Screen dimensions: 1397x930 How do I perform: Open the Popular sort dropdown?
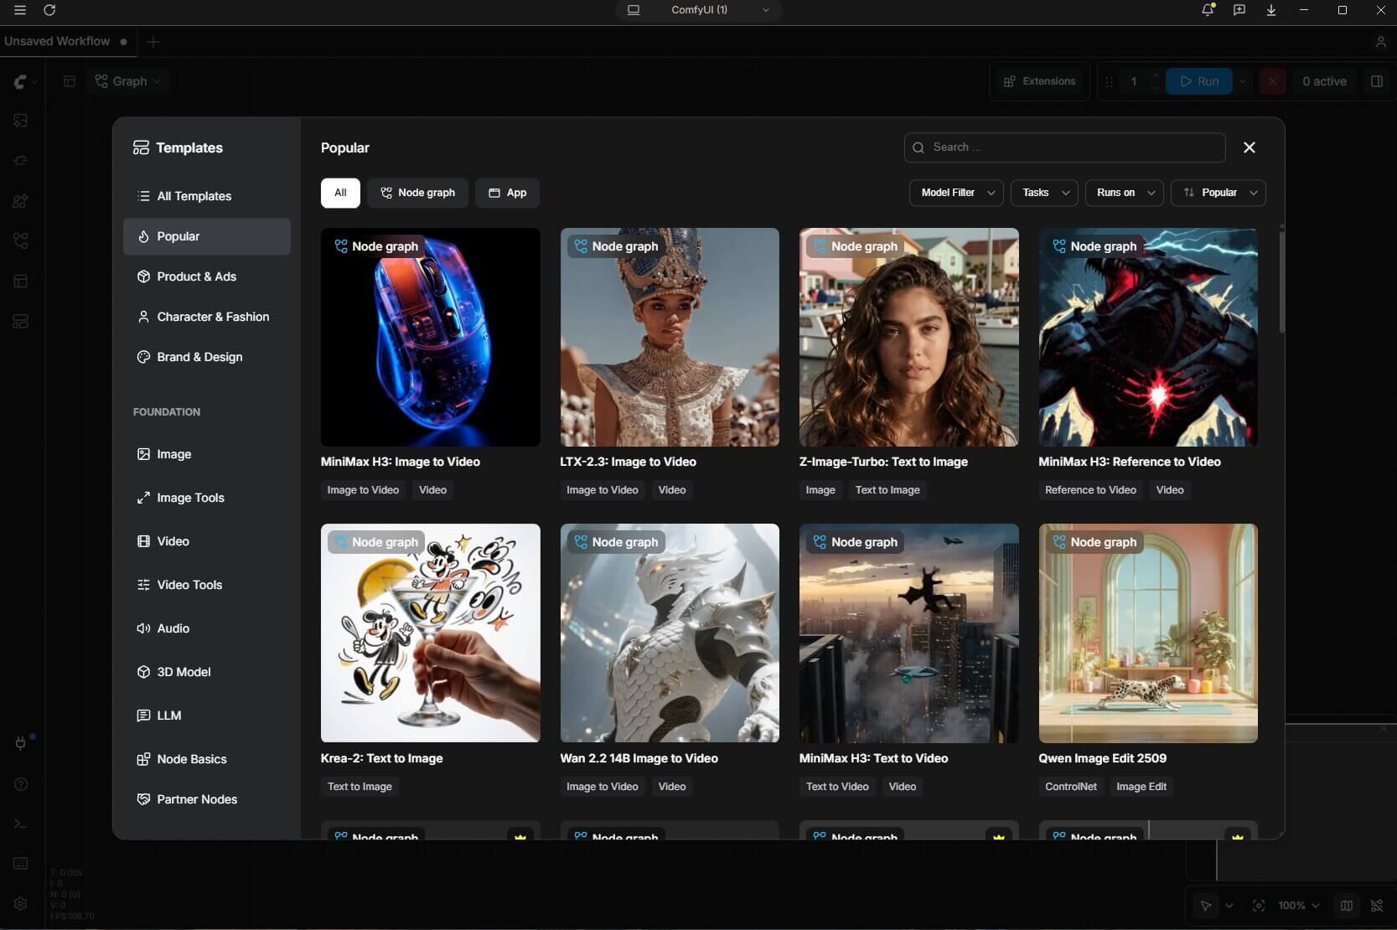pyautogui.click(x=1218, y=193)
